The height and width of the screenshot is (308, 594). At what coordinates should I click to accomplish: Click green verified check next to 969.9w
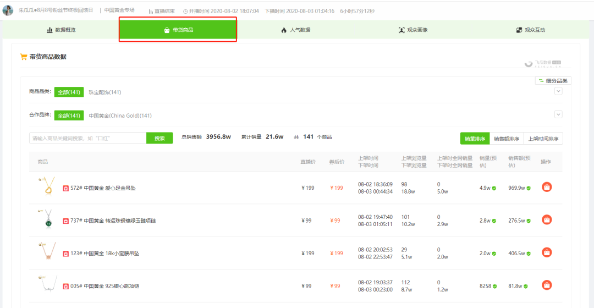[529, 188]
